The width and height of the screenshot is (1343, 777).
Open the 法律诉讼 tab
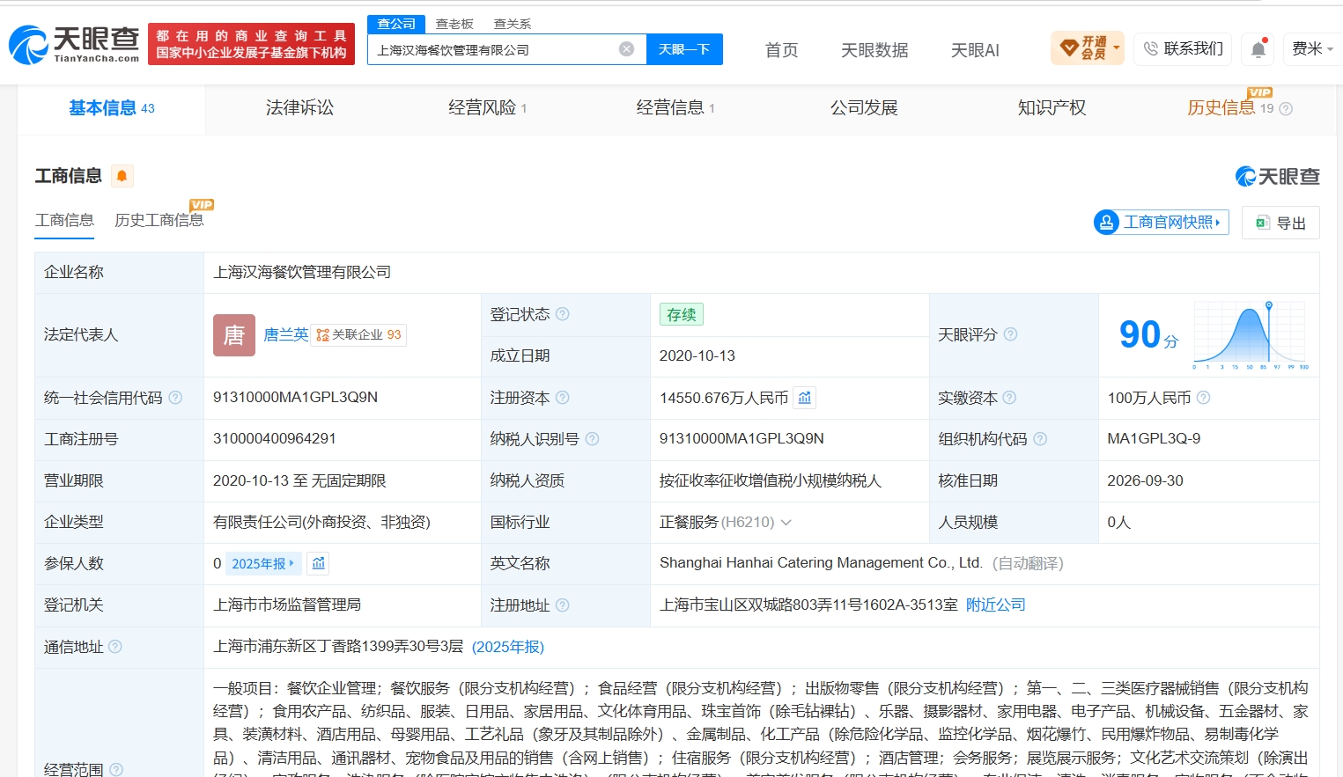(x=299, y=107)
